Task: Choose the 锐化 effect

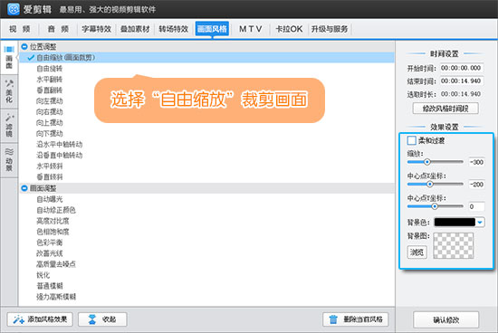Action: (43, 275)
